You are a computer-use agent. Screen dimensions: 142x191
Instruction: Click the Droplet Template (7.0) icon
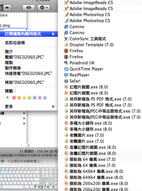(66, 45)
